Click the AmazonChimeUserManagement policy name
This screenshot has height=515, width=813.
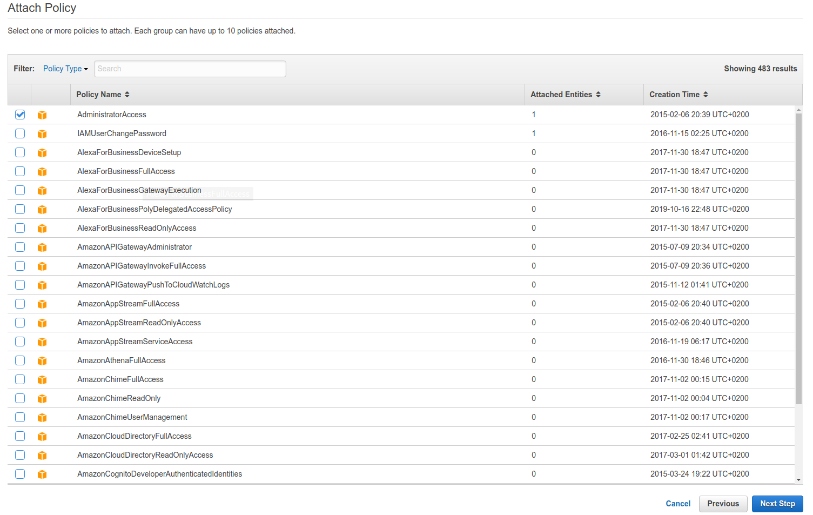132,417
